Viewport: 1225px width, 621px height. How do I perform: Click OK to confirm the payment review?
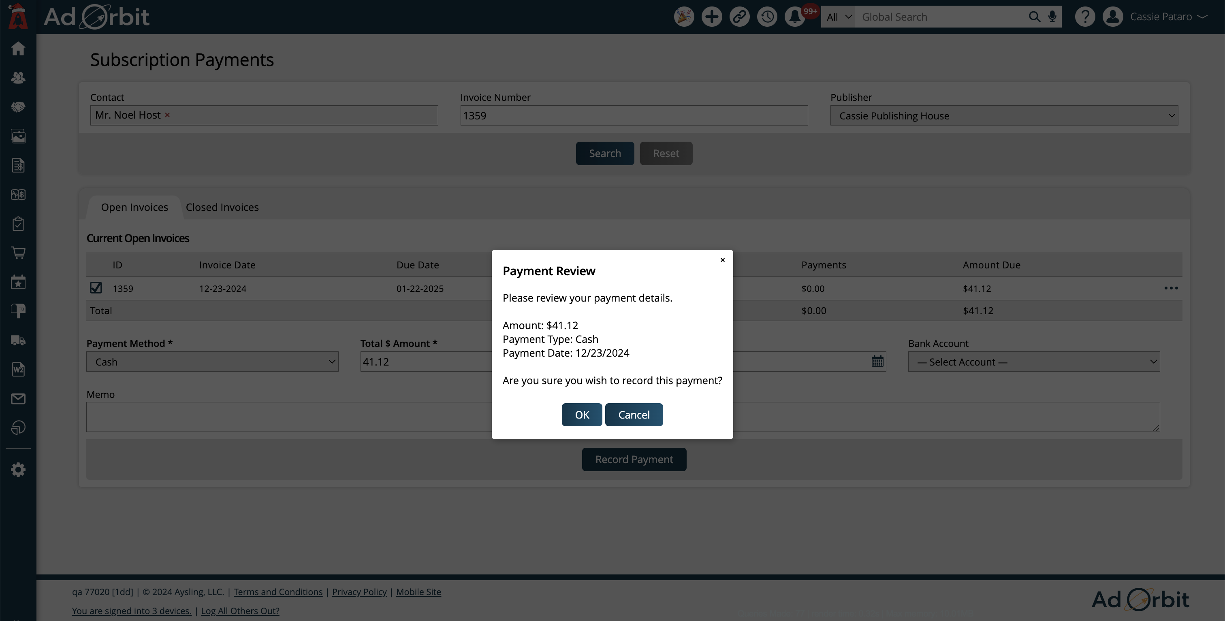(581, 414)
